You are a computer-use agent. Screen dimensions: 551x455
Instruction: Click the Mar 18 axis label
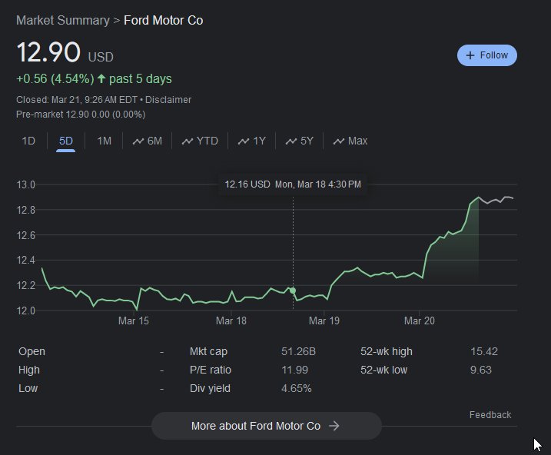coord(231,320)
